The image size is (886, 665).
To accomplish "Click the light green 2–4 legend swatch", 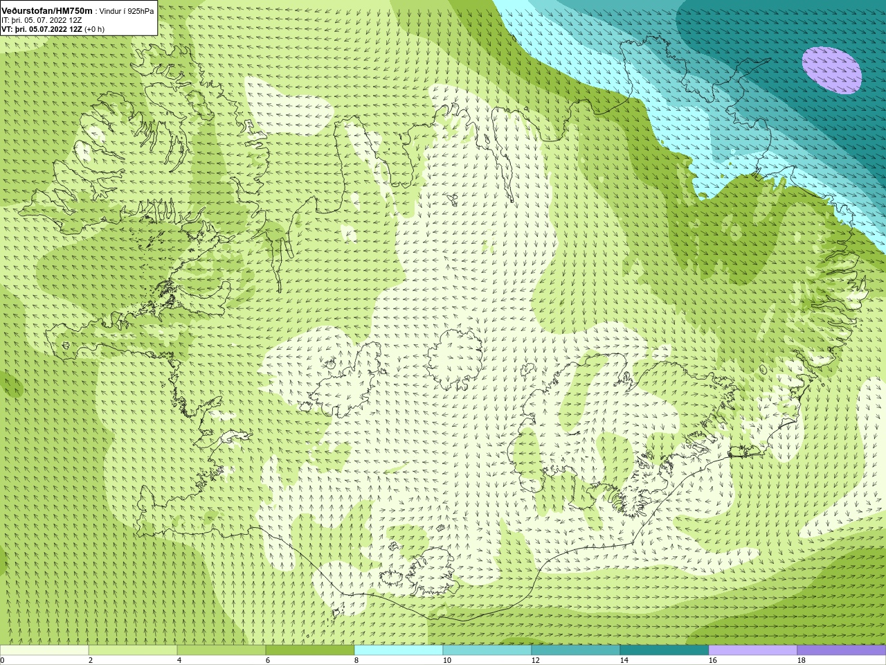I will [133, 650].
